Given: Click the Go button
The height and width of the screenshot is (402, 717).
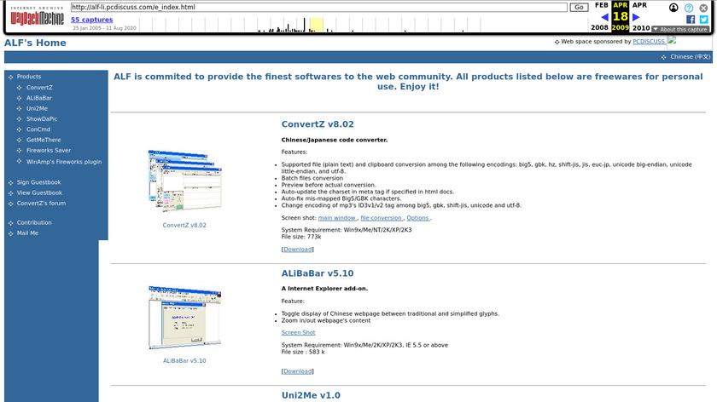Looking at the screenshot, I should (x=579, y=8).
